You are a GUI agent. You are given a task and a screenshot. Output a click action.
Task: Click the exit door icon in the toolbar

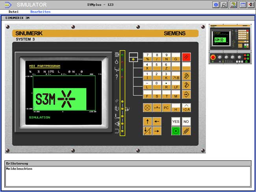coord(250,5)
